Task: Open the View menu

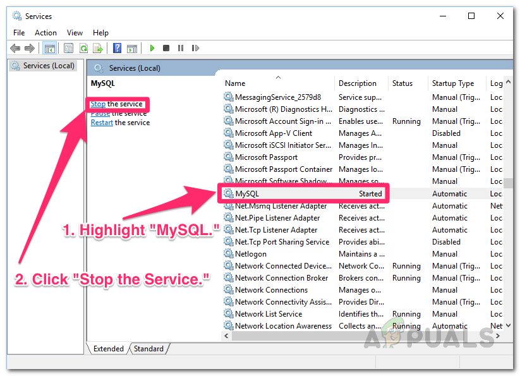Action: pyautogui.click(x=75, y=33)
